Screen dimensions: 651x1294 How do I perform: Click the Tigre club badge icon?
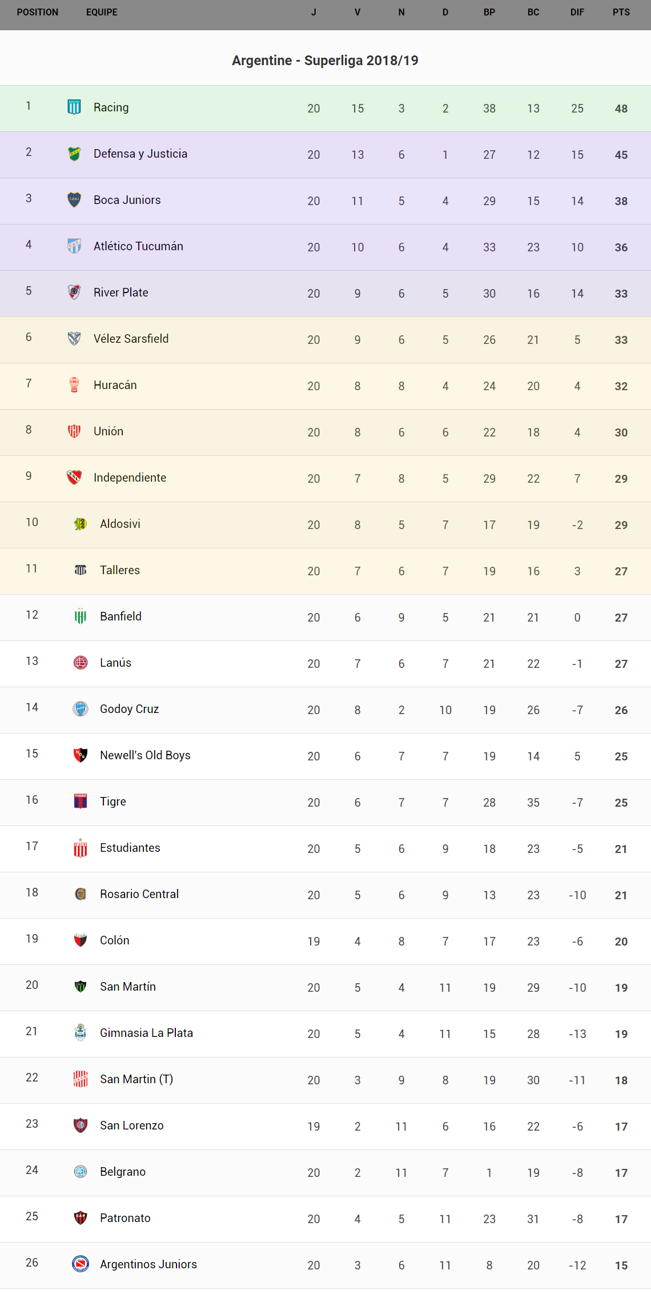point(81,801)
